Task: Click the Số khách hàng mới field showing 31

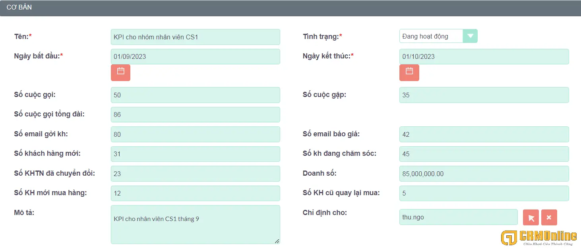Action: click(195, 154)
